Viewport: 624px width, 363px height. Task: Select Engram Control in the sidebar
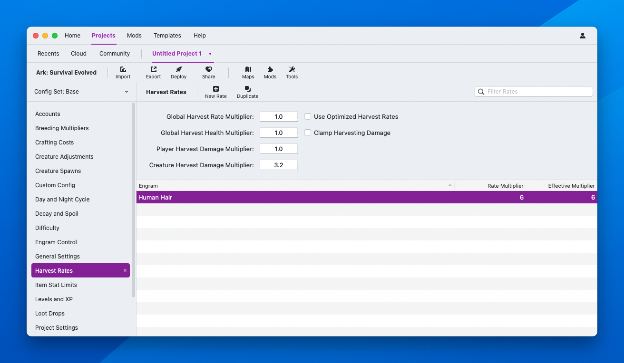click(80, 242)
